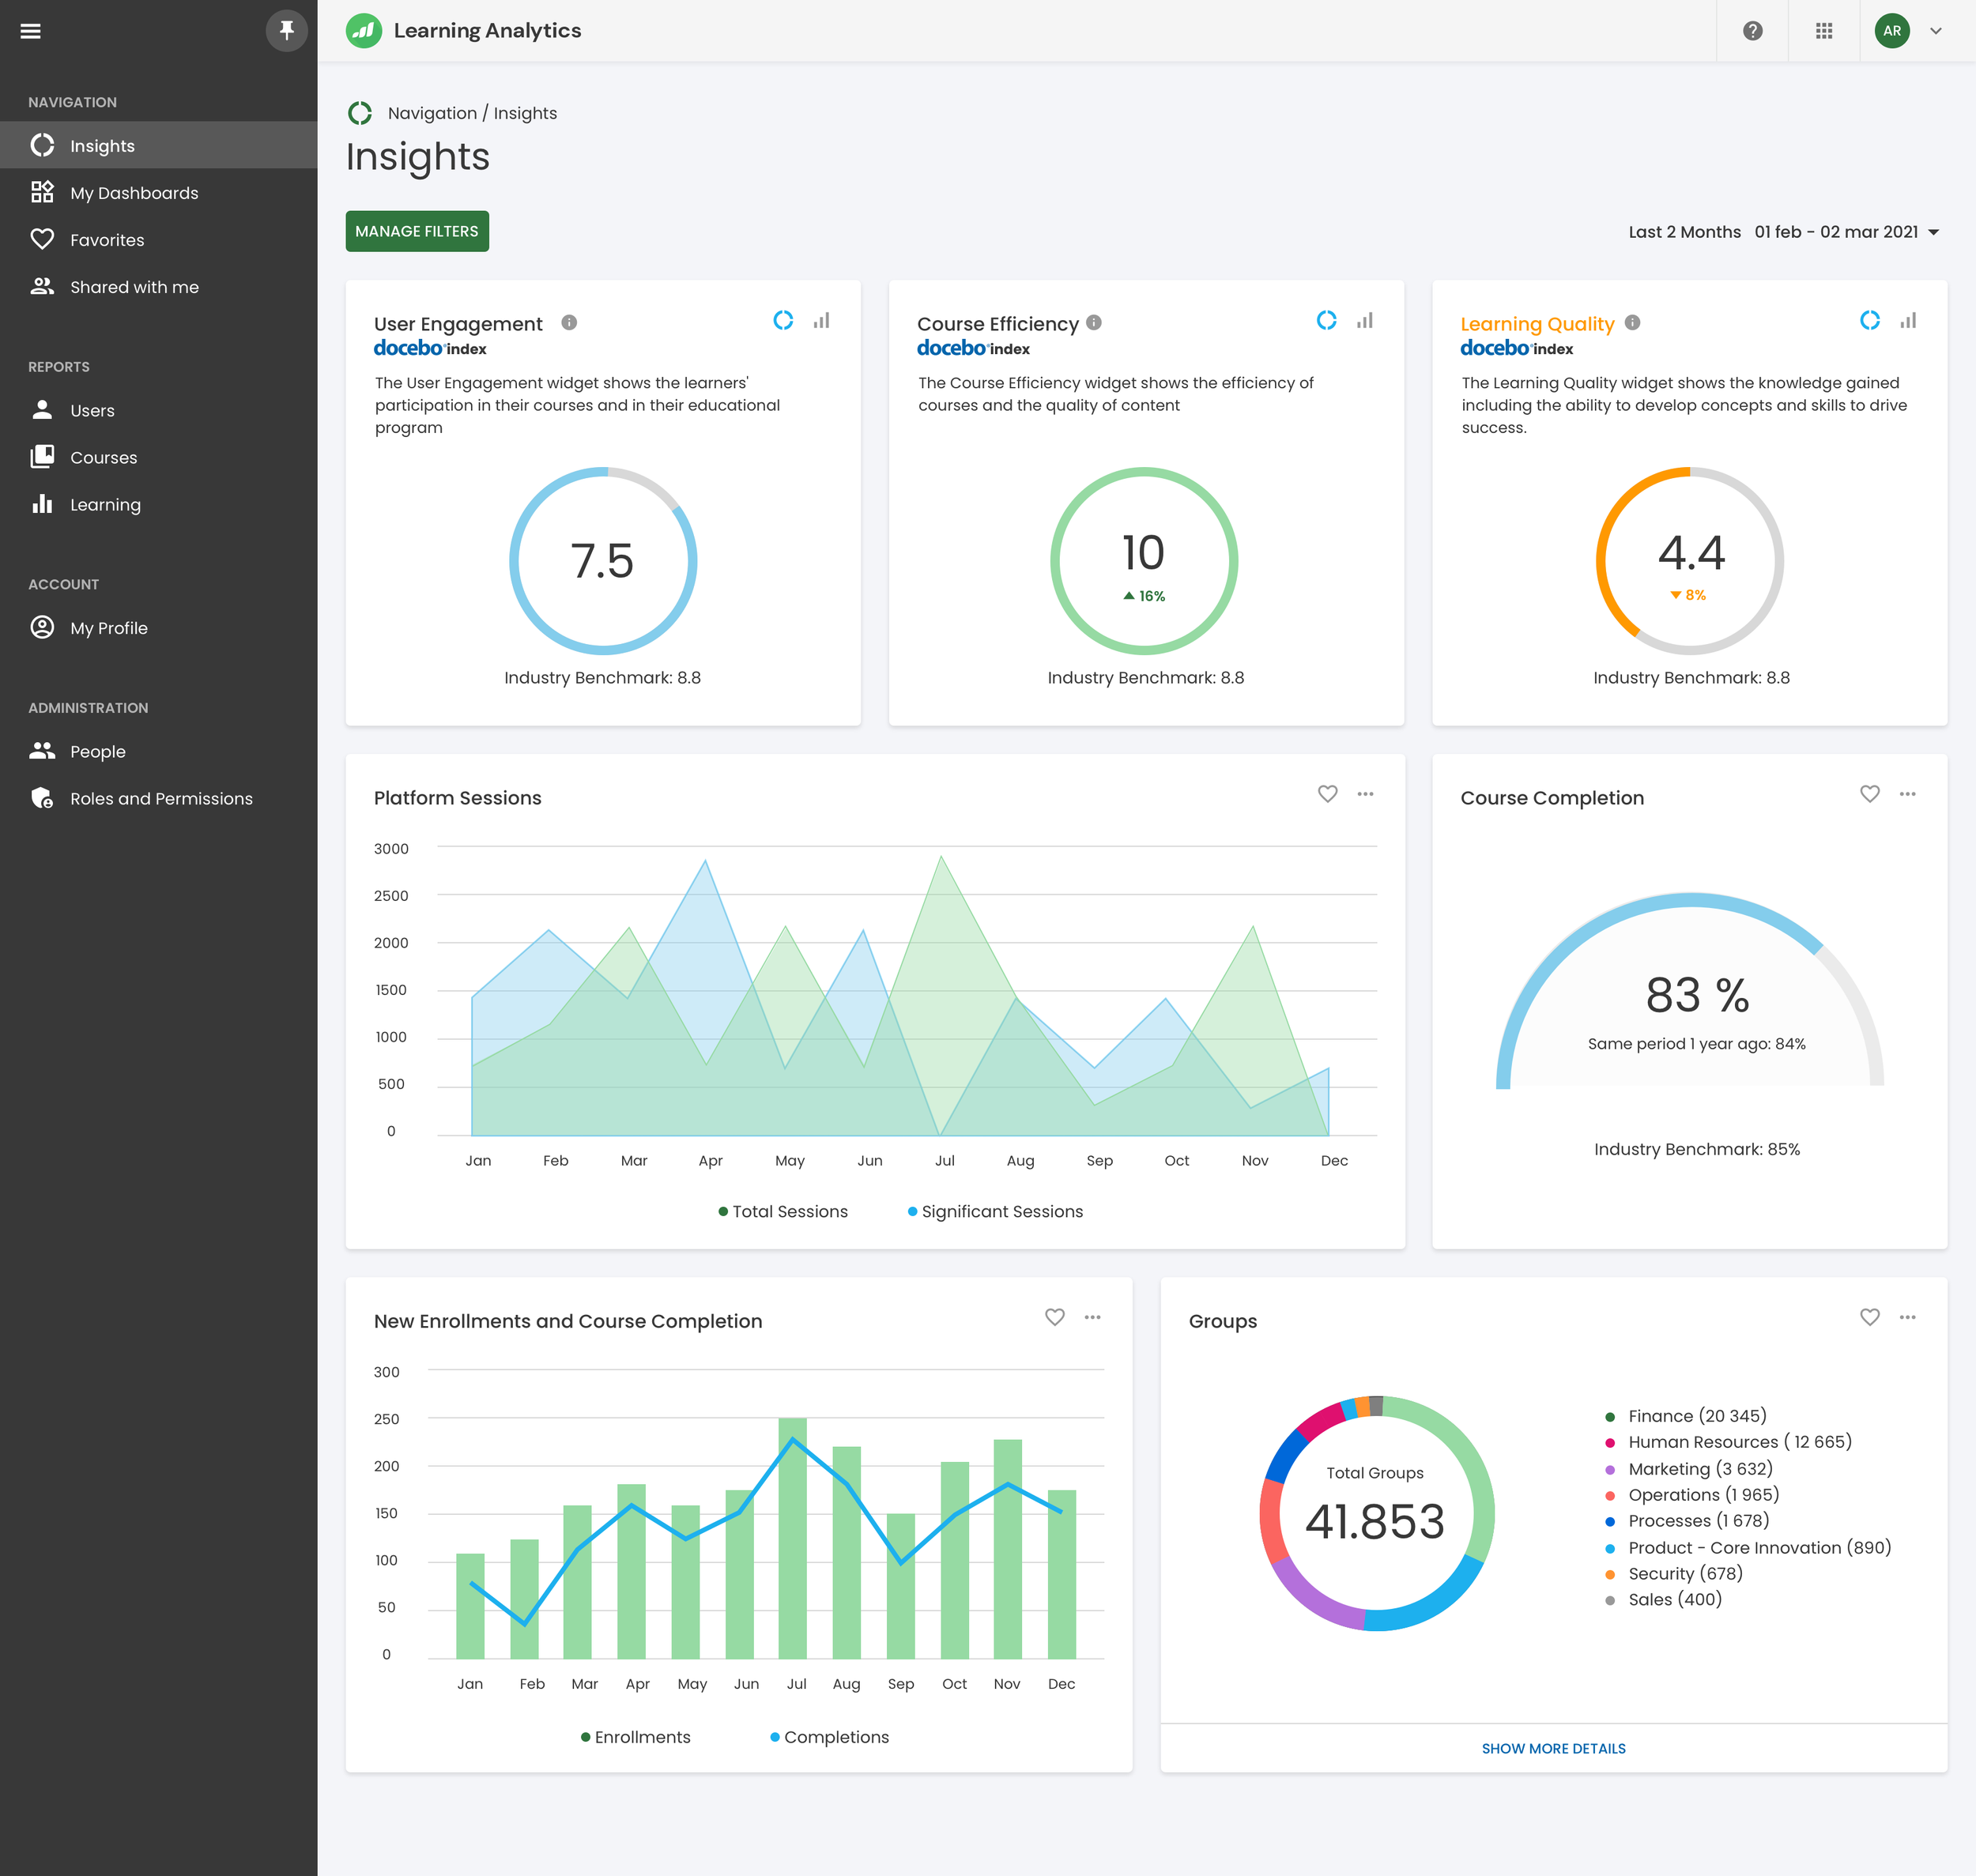Click the Learning Quality widget title
The width and height of the screenshot is (1976, 1876).
click(1536, 323)
